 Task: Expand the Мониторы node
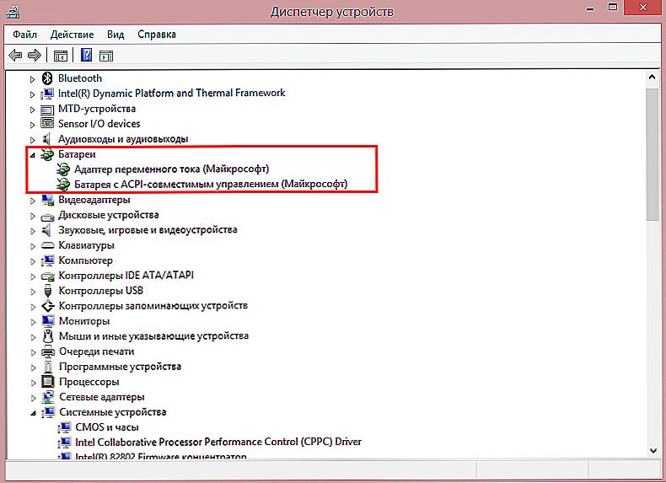(x=33, y=321)
